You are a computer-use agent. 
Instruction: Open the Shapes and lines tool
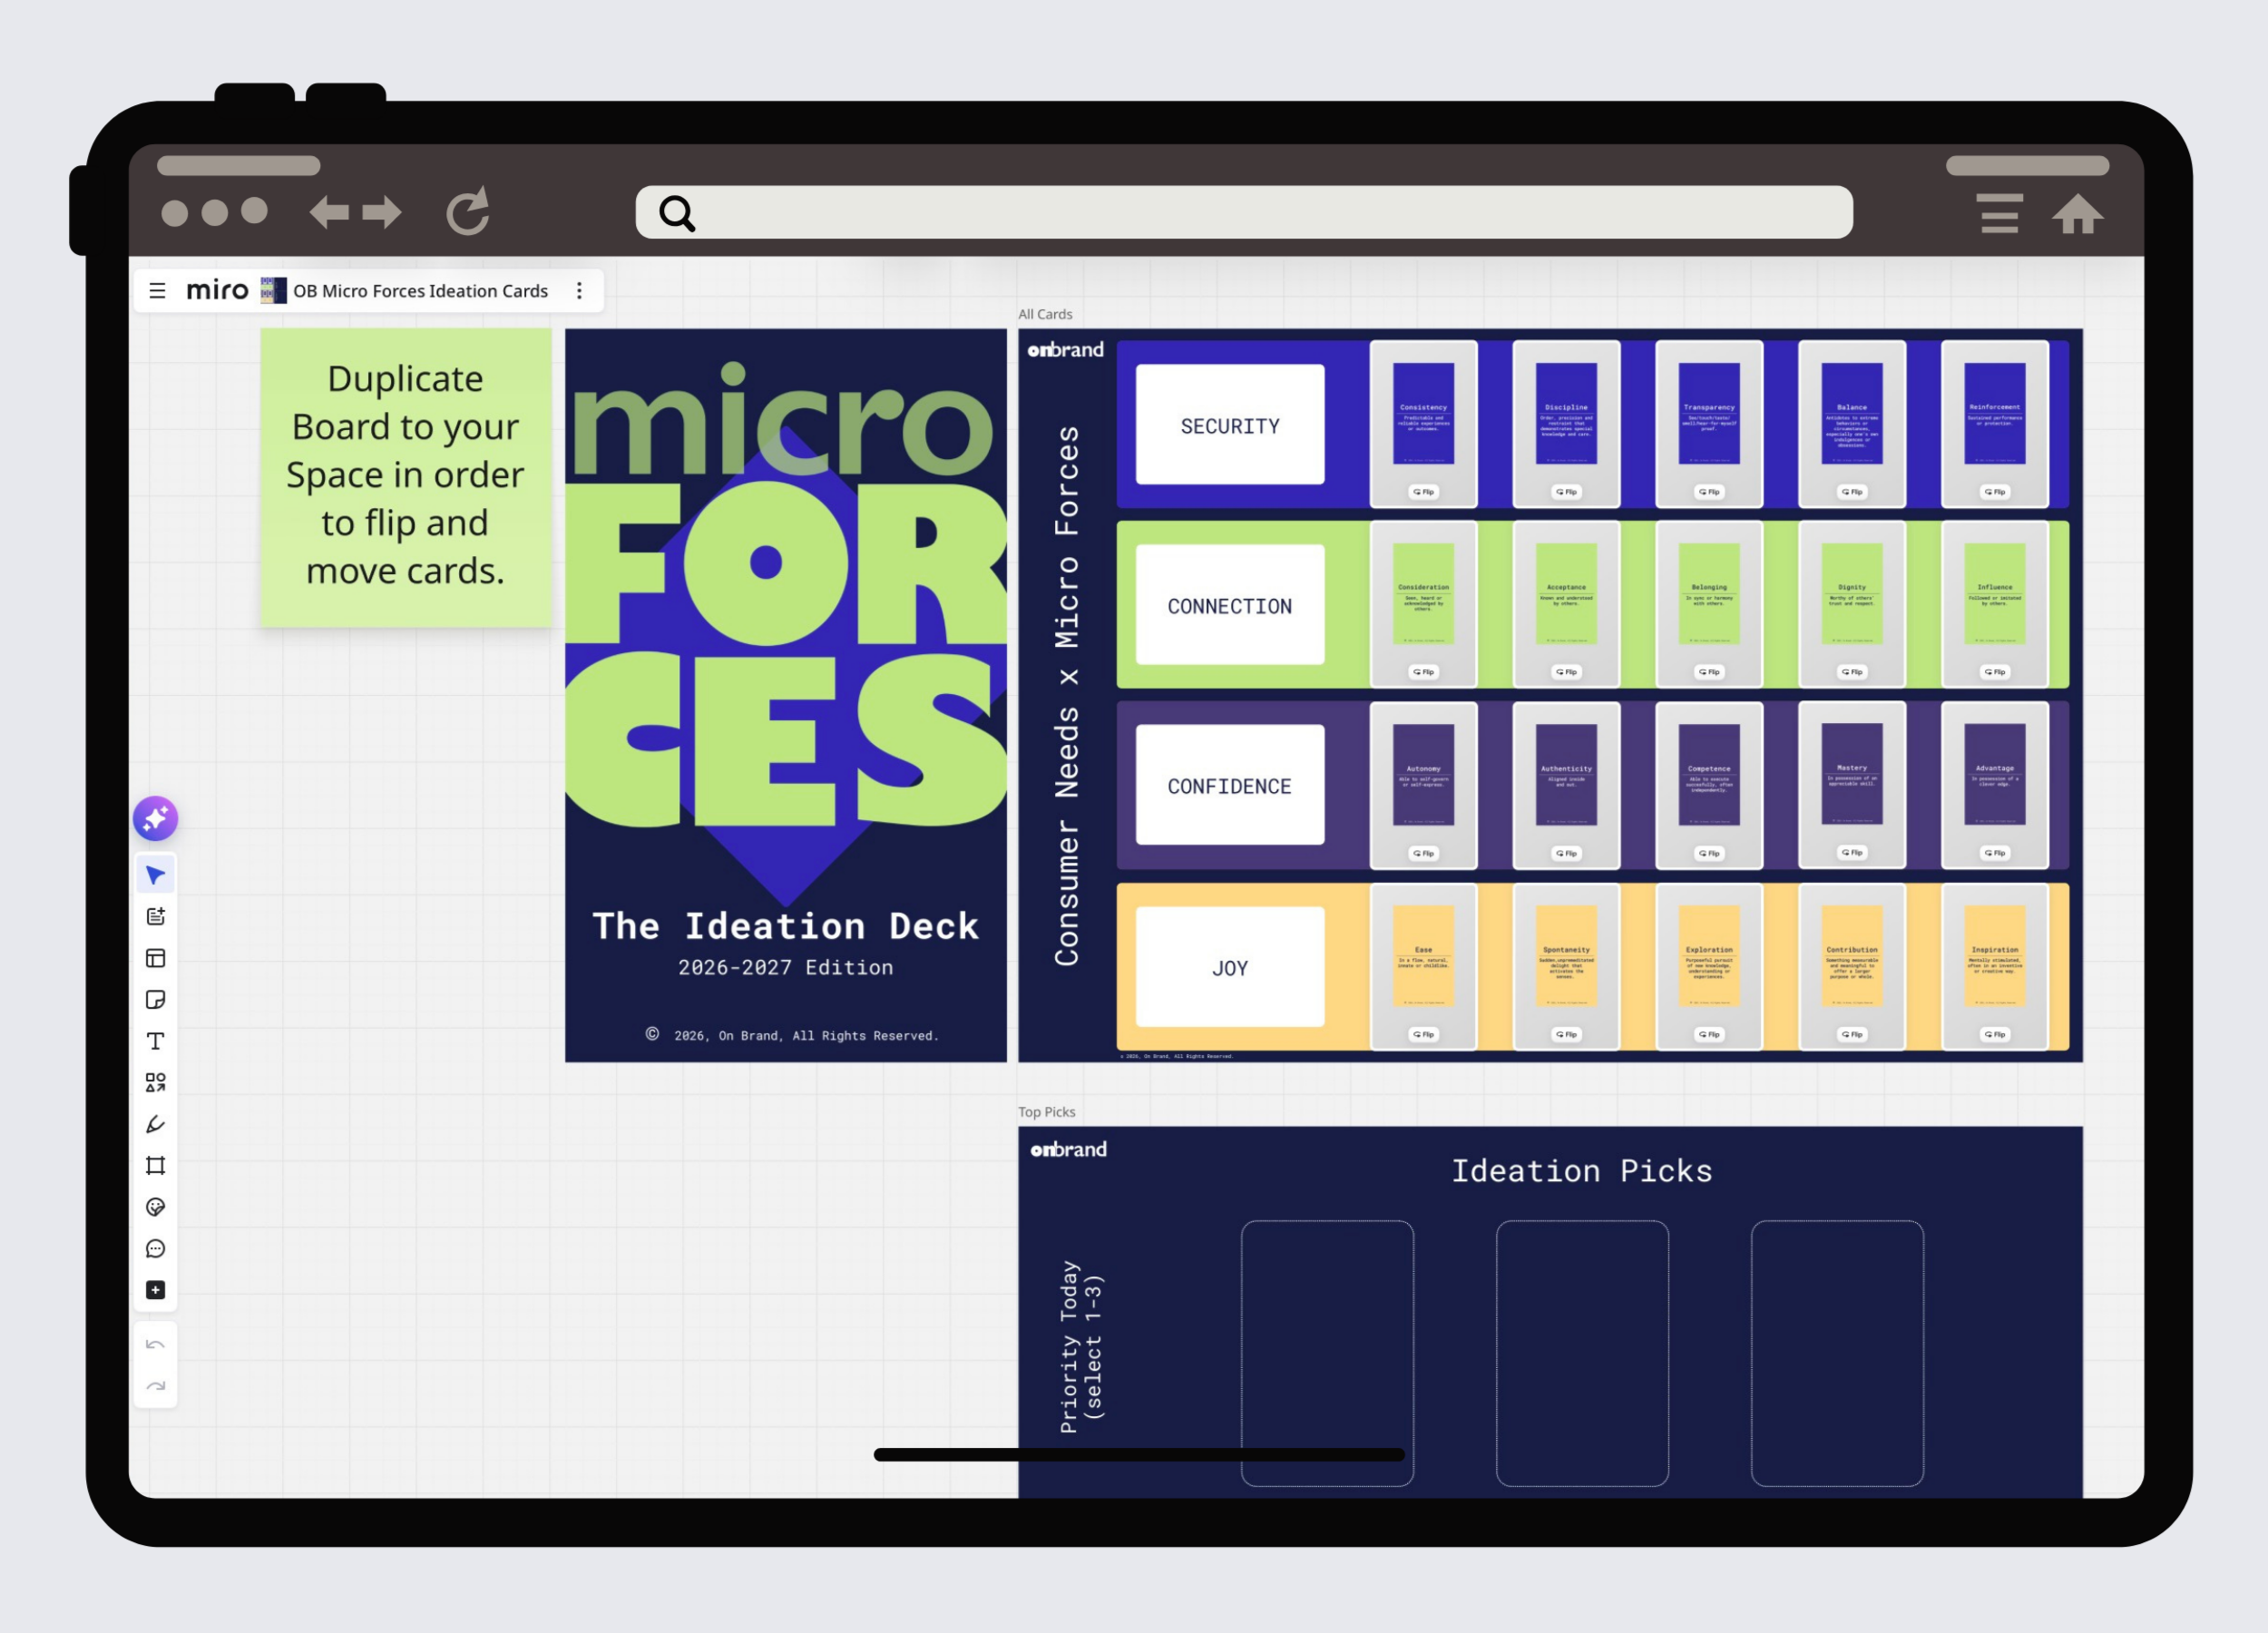(155, 1082)
